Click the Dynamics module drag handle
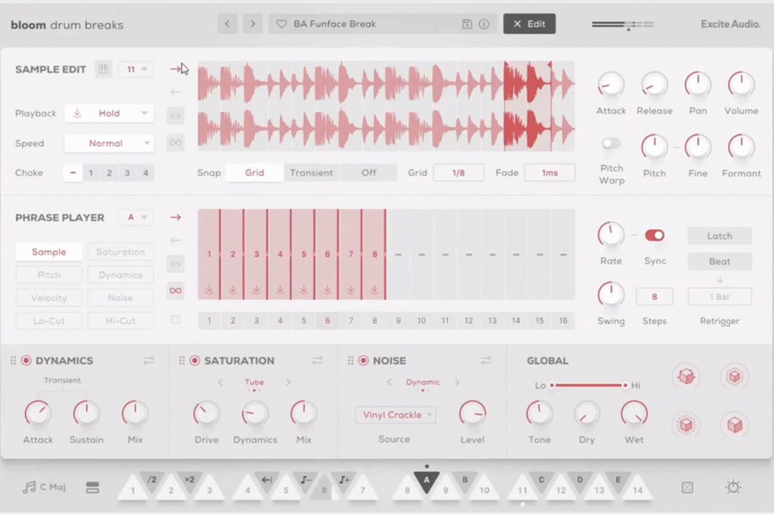The image size is (774, 514). pos(13,361)
